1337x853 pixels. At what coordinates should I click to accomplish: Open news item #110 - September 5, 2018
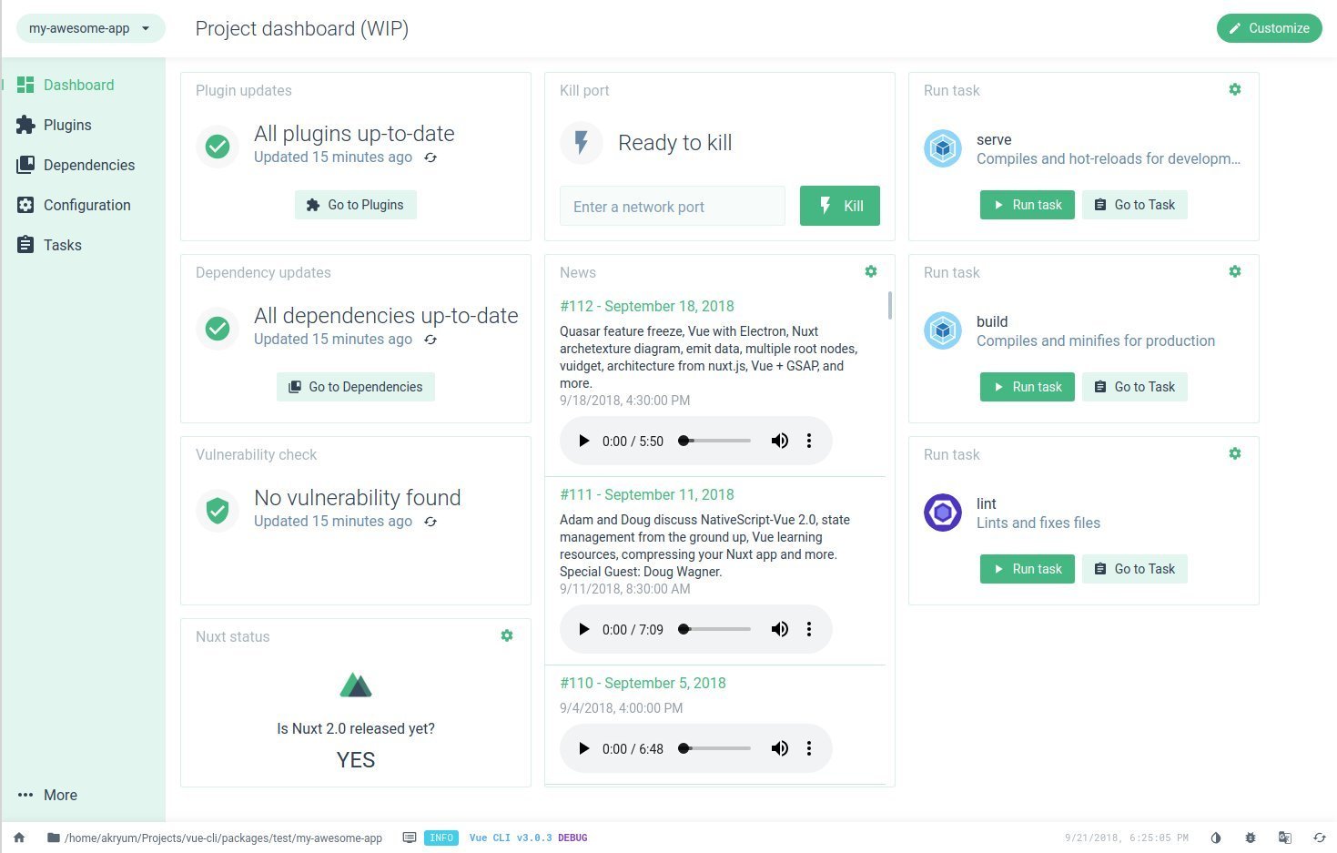tap(643, 683)
